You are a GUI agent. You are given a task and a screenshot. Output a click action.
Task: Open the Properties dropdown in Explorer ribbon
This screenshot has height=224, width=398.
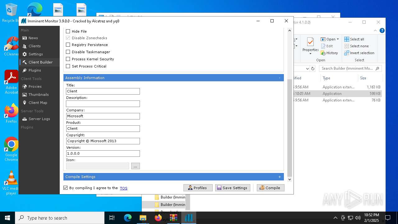(x=311, y=54)
